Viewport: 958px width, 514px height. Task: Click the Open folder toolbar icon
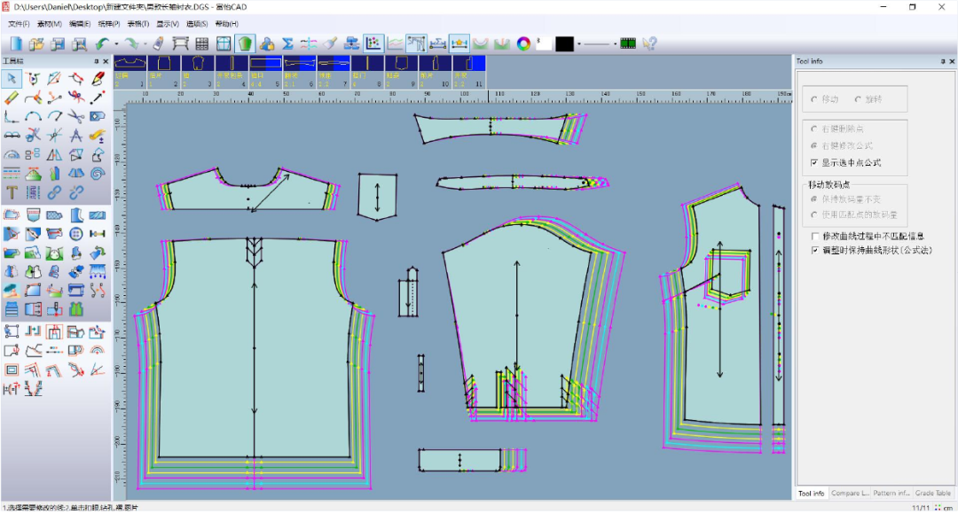(36, 43)
